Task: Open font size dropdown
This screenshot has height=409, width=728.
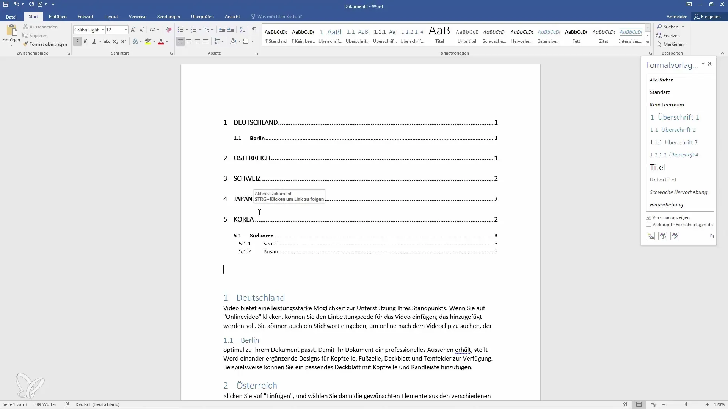Action: click(x=126, y=30)
